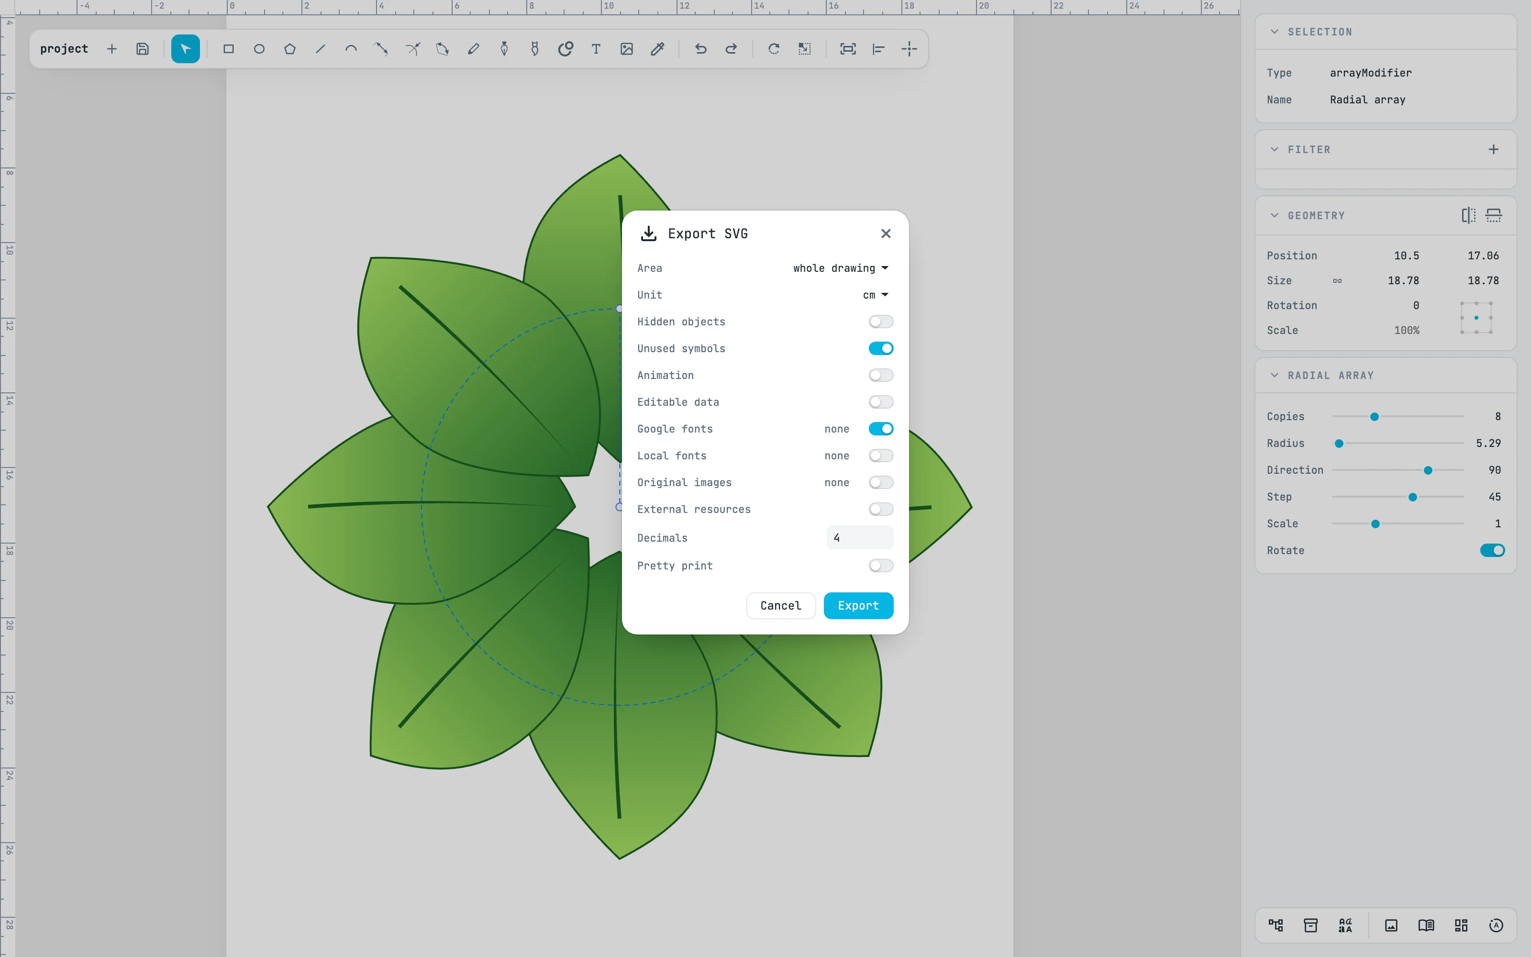
Task: Click the Name field Radial array
Action: [1367, 100]
